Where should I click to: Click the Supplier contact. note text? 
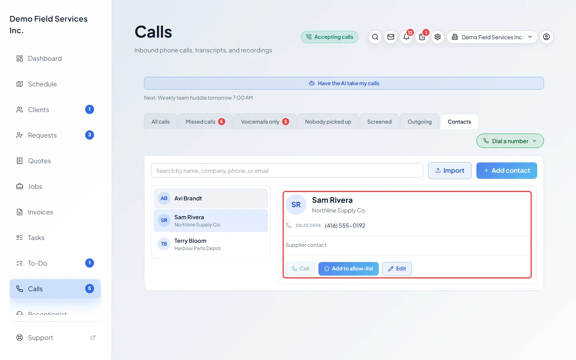[x=307, y=245]
